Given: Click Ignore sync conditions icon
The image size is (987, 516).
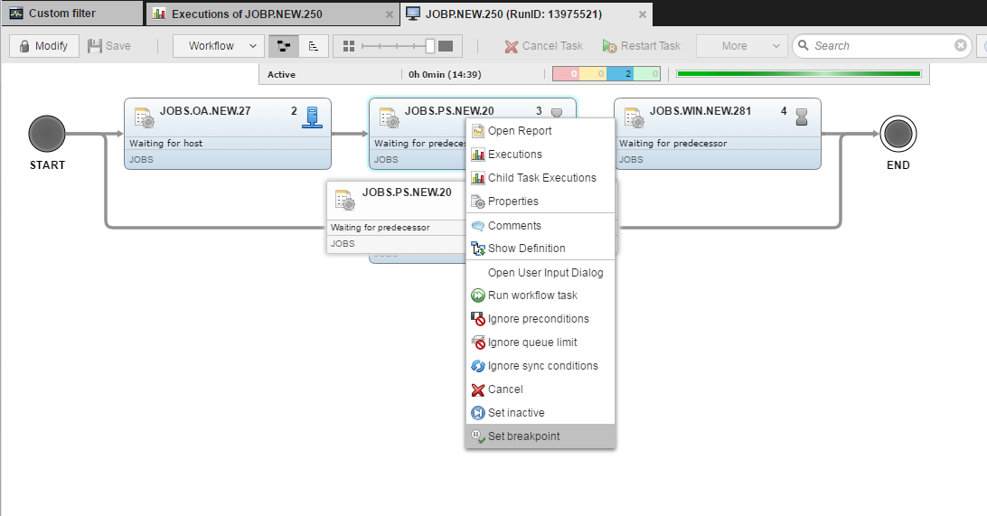Looking at the screenshot, I should [478, 366].
